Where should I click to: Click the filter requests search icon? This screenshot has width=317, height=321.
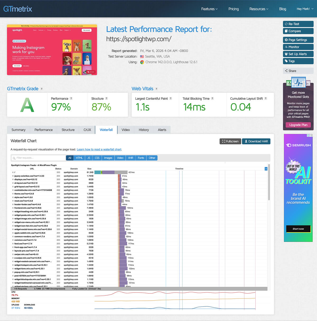(14, 158)
